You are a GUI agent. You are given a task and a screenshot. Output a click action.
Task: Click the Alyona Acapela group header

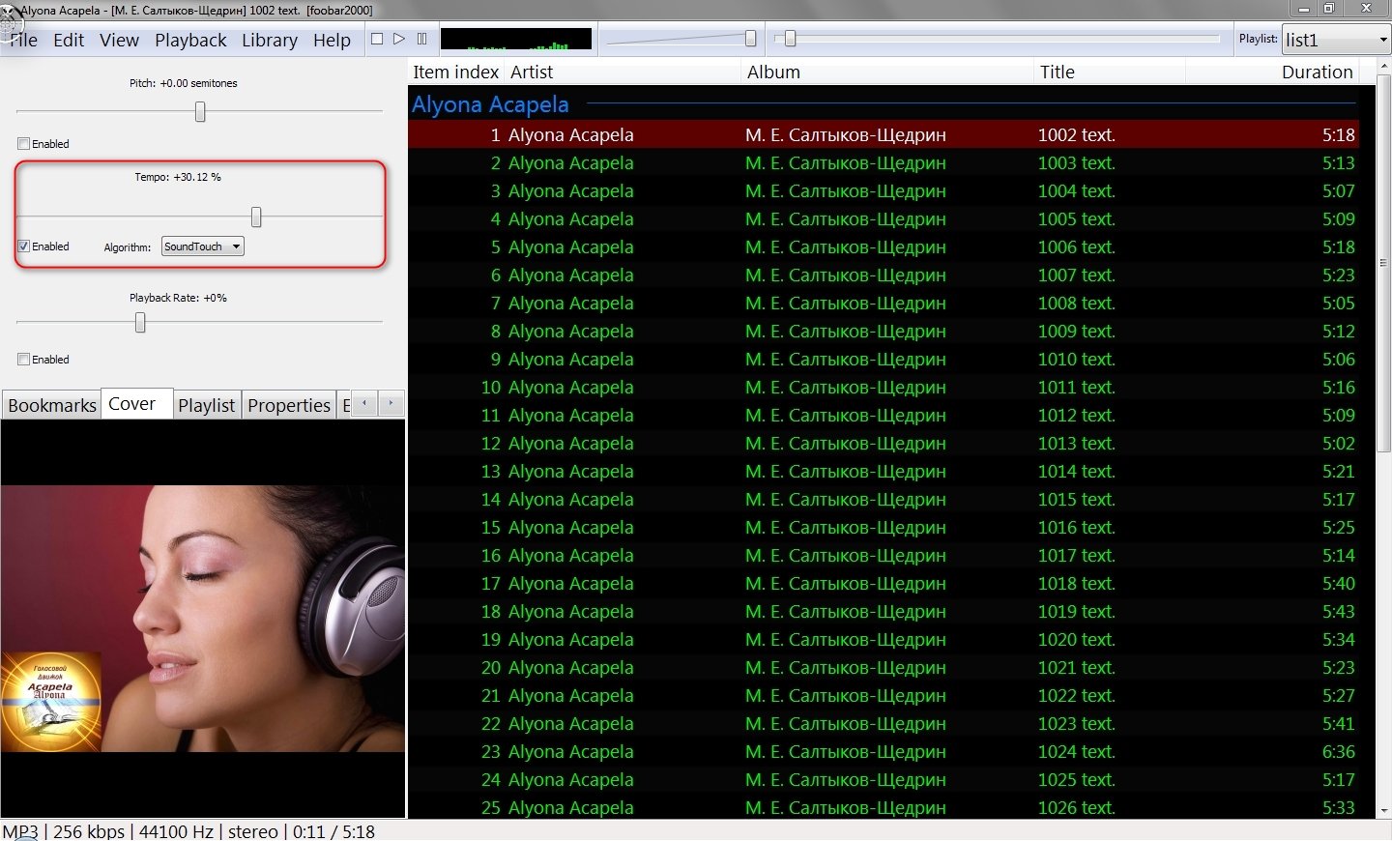[490, 103]
